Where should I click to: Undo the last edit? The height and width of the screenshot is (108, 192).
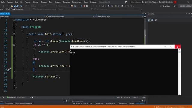click(21, 6)
